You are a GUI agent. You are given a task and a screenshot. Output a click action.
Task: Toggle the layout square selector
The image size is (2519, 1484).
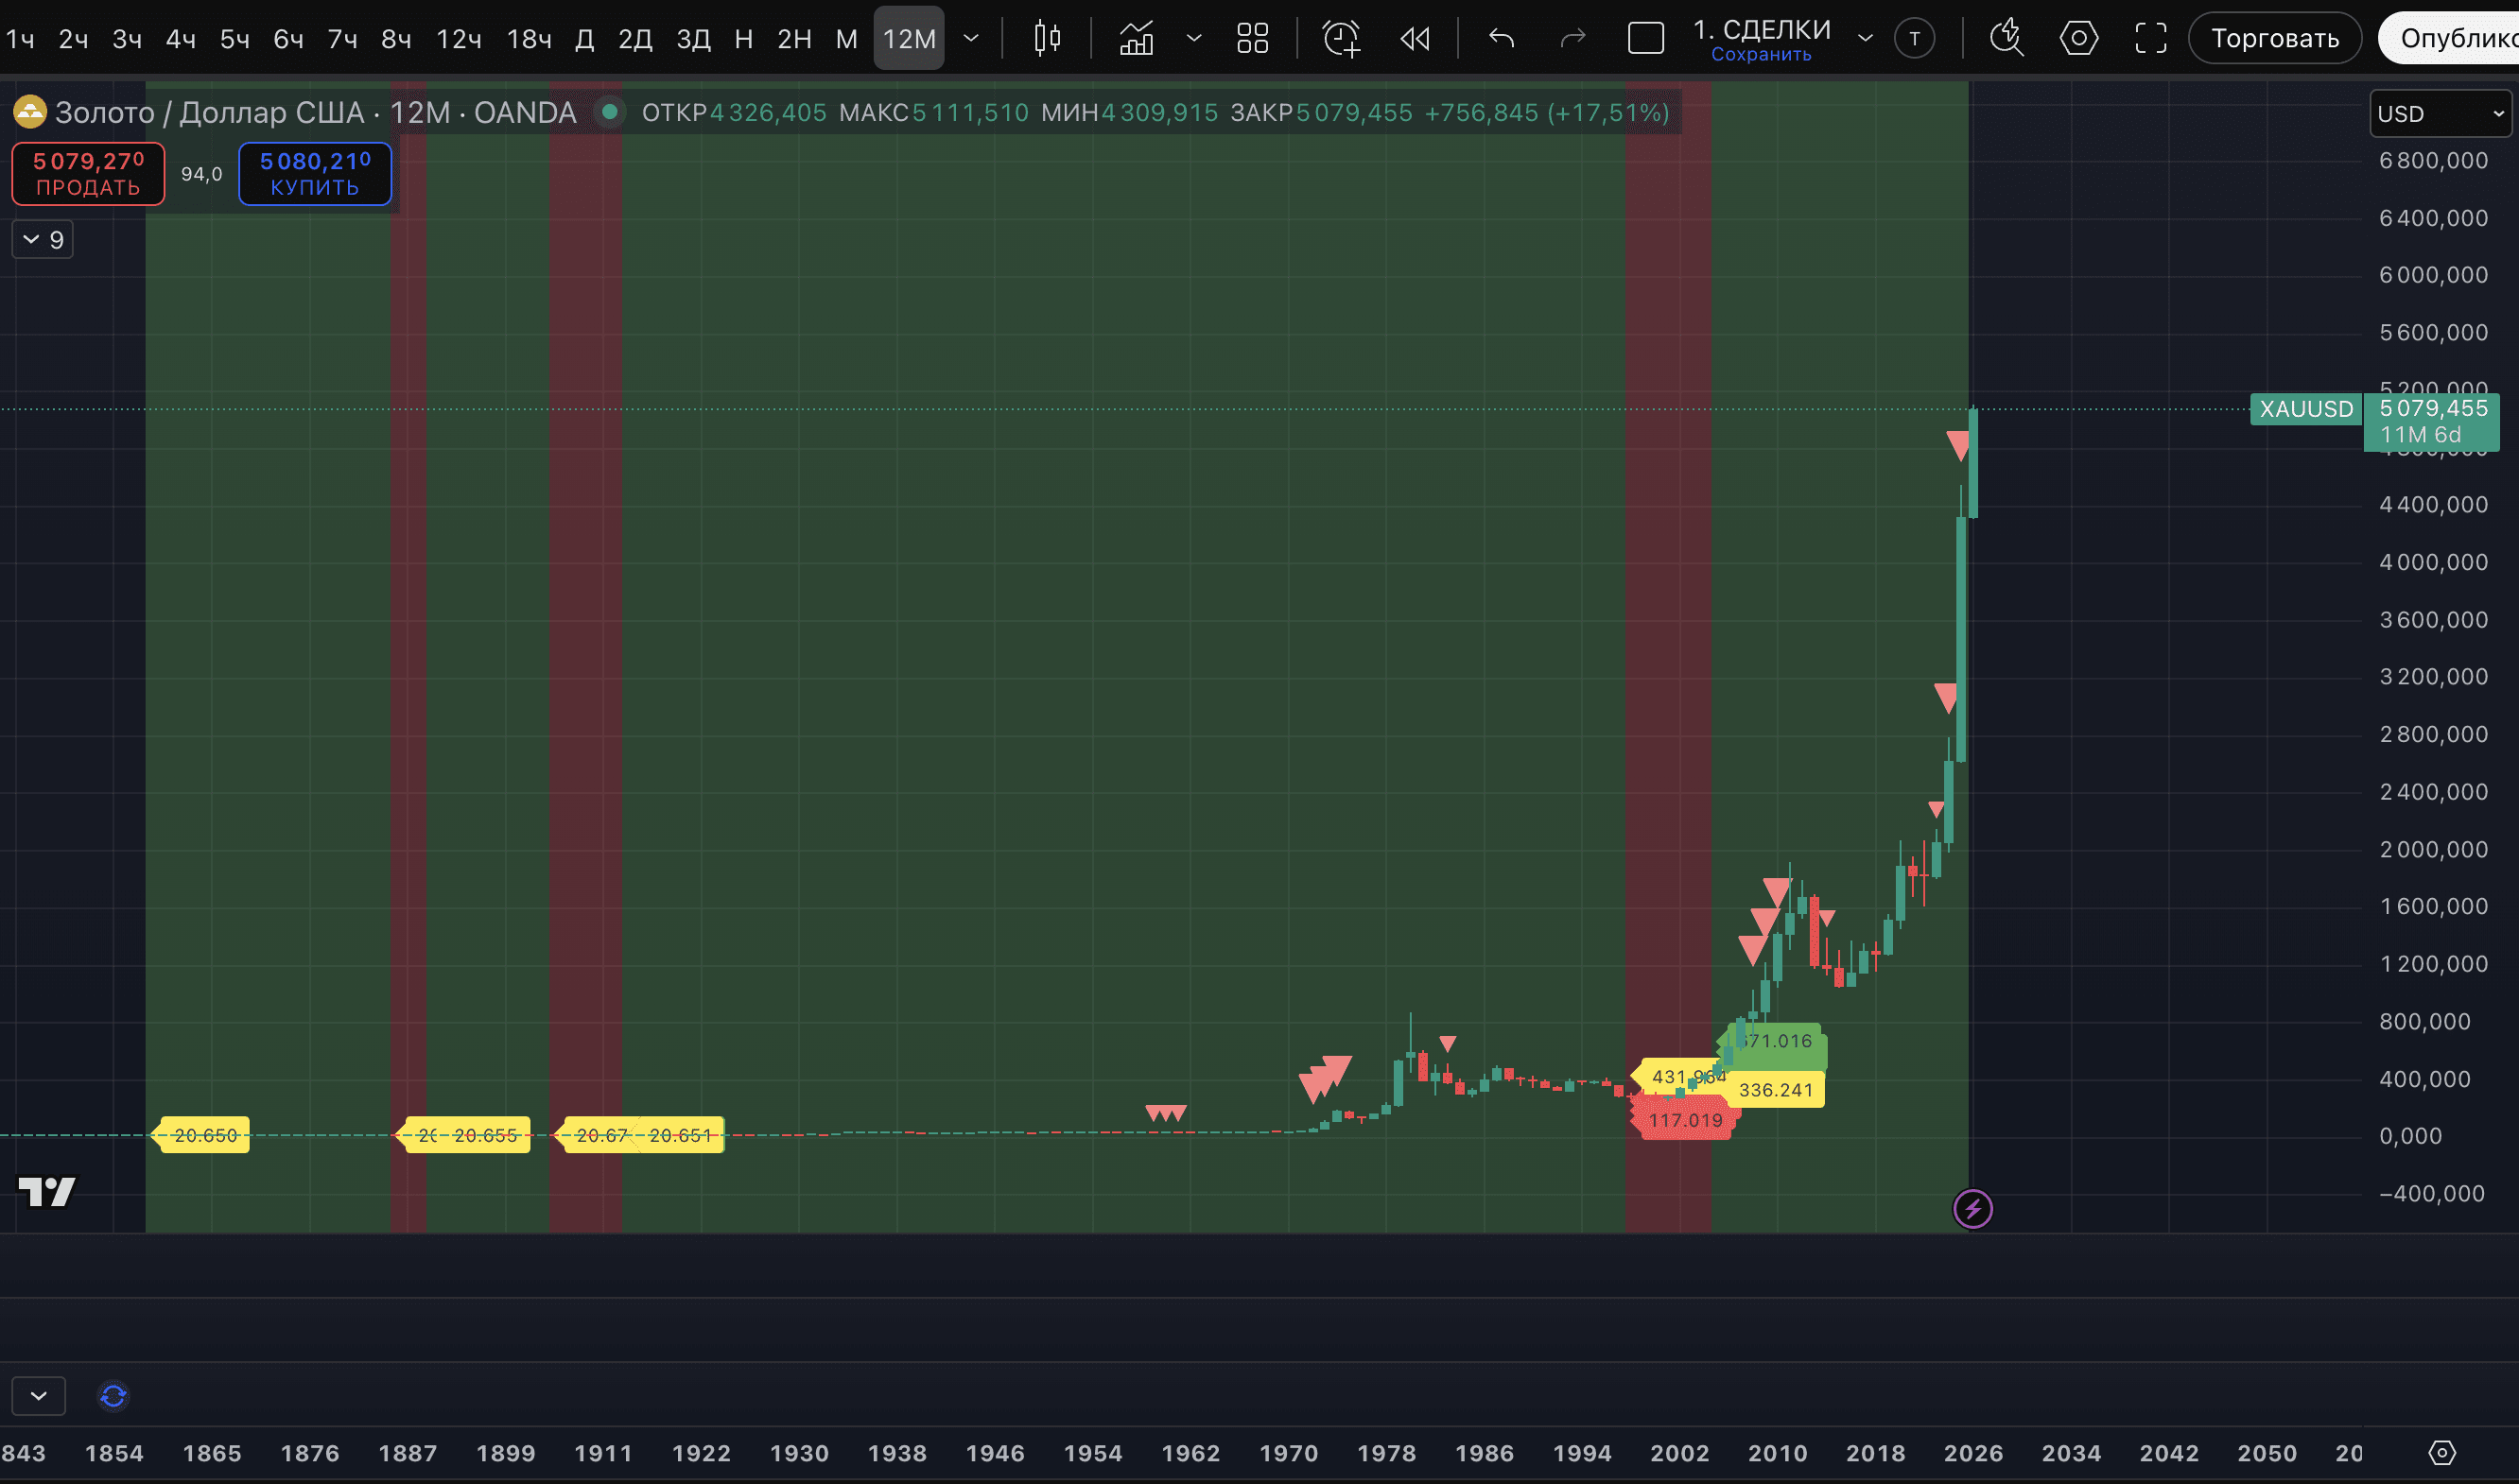1645,39
